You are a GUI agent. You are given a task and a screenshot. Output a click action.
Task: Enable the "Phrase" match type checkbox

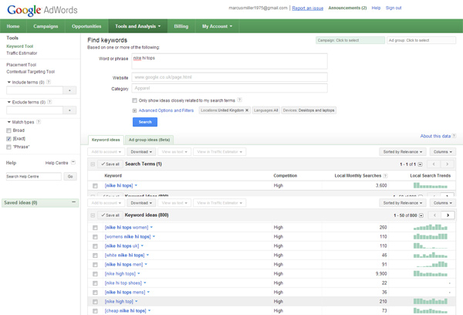click(8, 147)
